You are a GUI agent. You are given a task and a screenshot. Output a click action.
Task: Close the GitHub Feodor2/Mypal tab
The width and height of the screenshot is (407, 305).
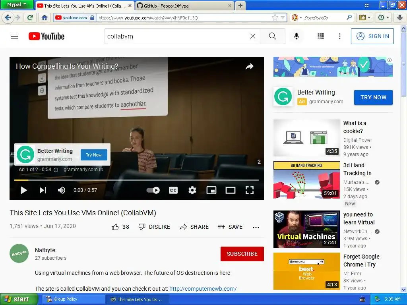(229, 6)
